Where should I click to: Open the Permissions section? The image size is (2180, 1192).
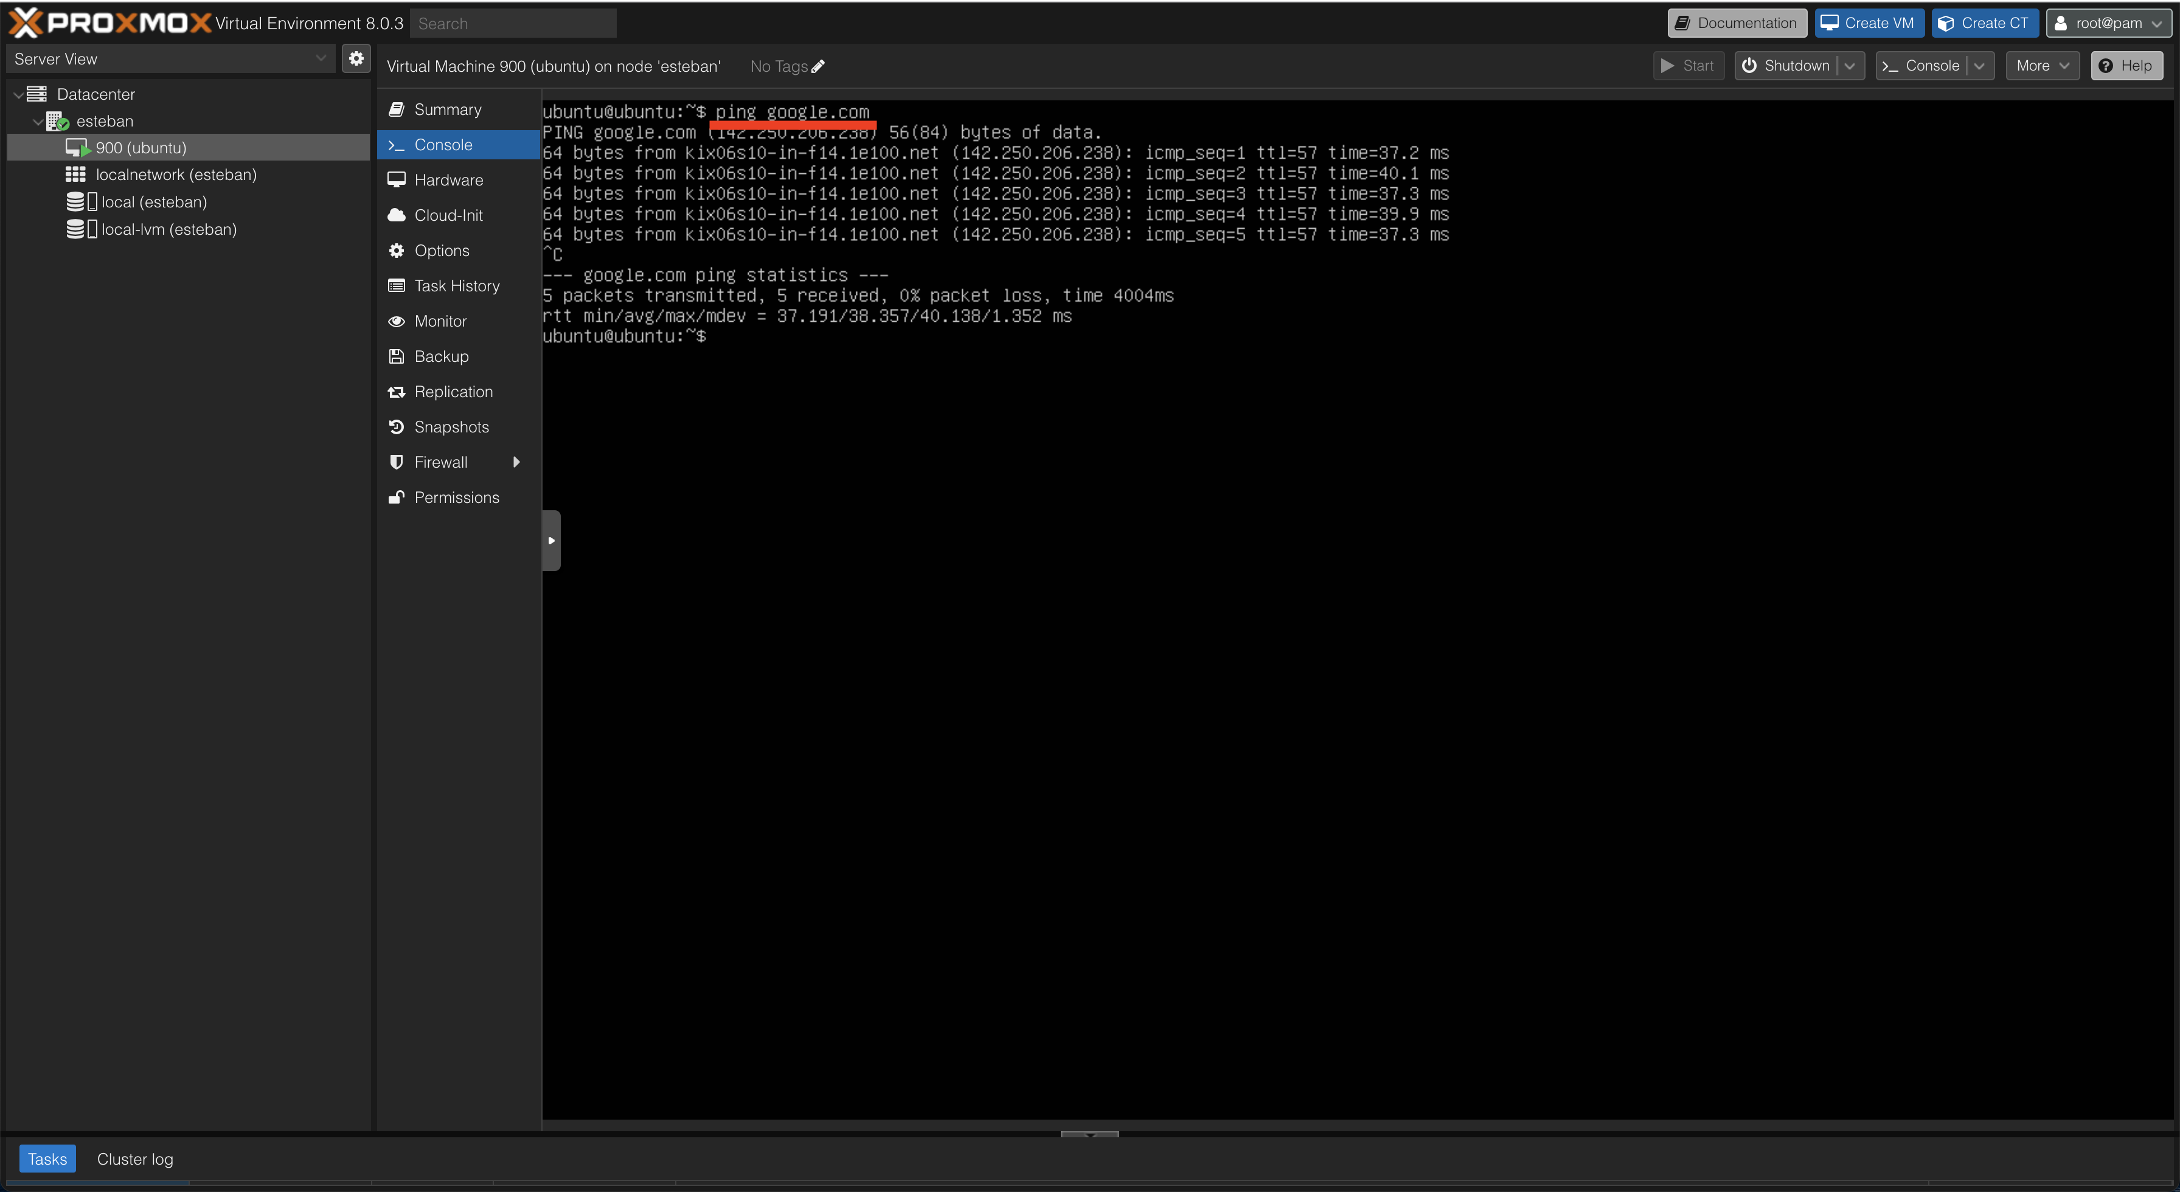pyautogui.click(x=458, y=497)
